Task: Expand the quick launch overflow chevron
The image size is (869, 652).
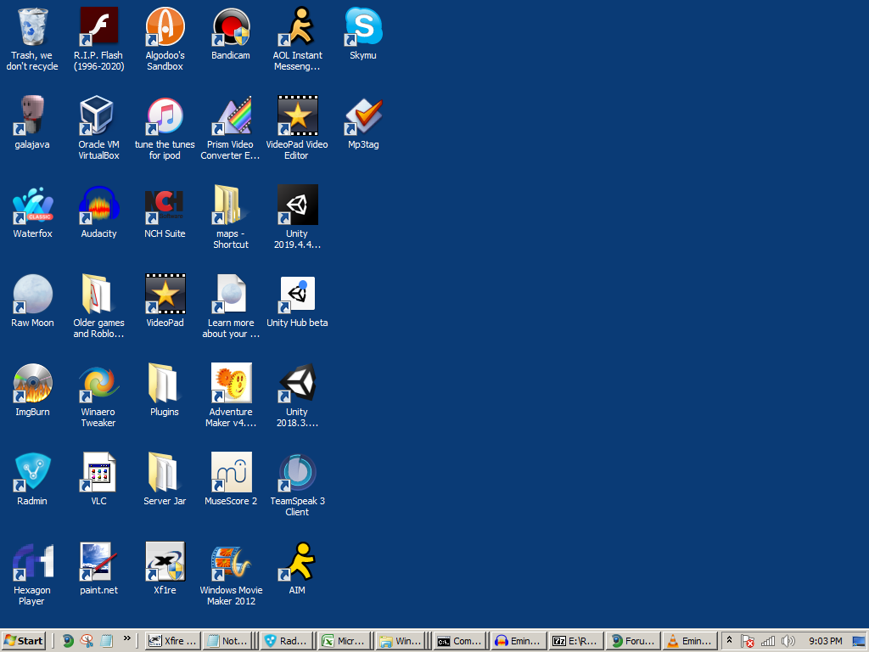Action: pyautogui.click(x=127, y=638)
